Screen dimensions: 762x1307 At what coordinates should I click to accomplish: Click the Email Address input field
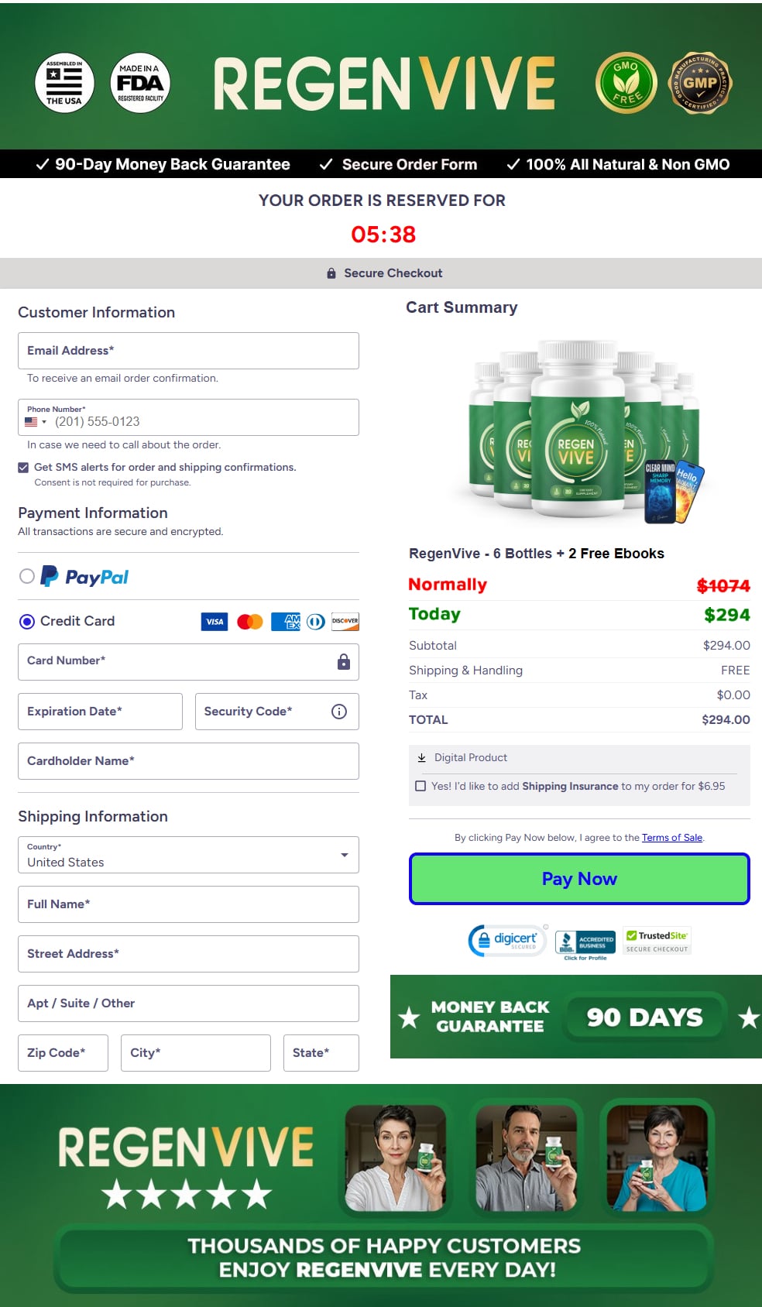[x=187, y=351]
